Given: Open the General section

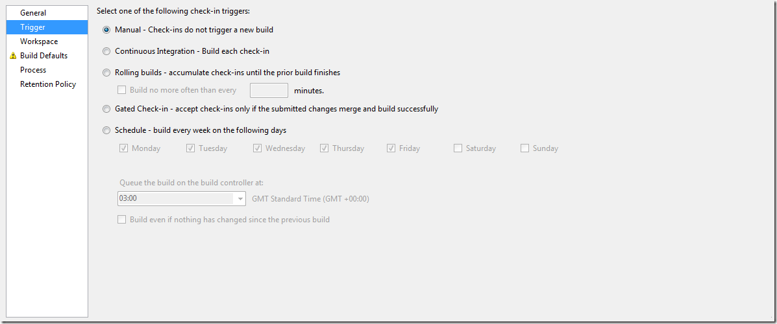Looking at the screenshot, I should click(33, 13).
